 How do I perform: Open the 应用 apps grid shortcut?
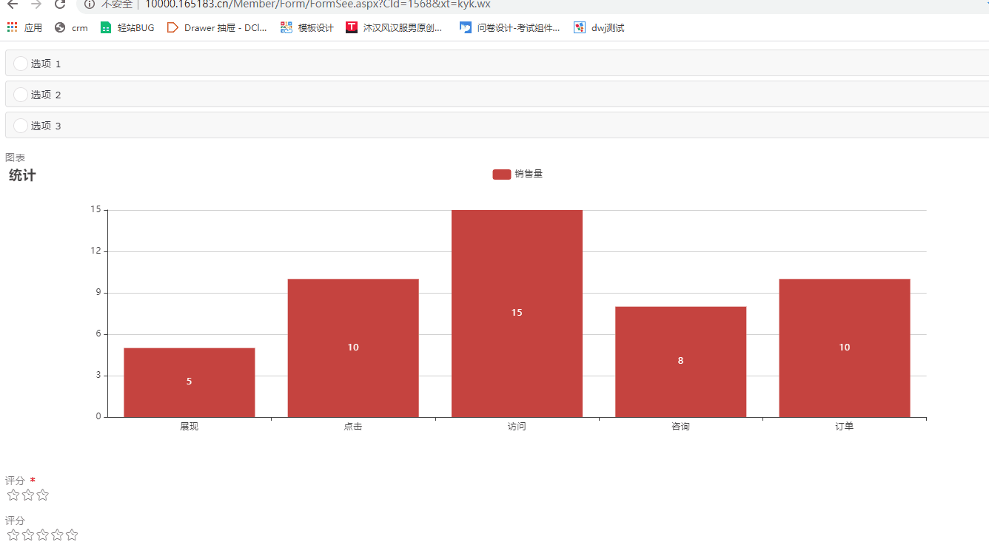pyautogui.click(x=24, y=28)
